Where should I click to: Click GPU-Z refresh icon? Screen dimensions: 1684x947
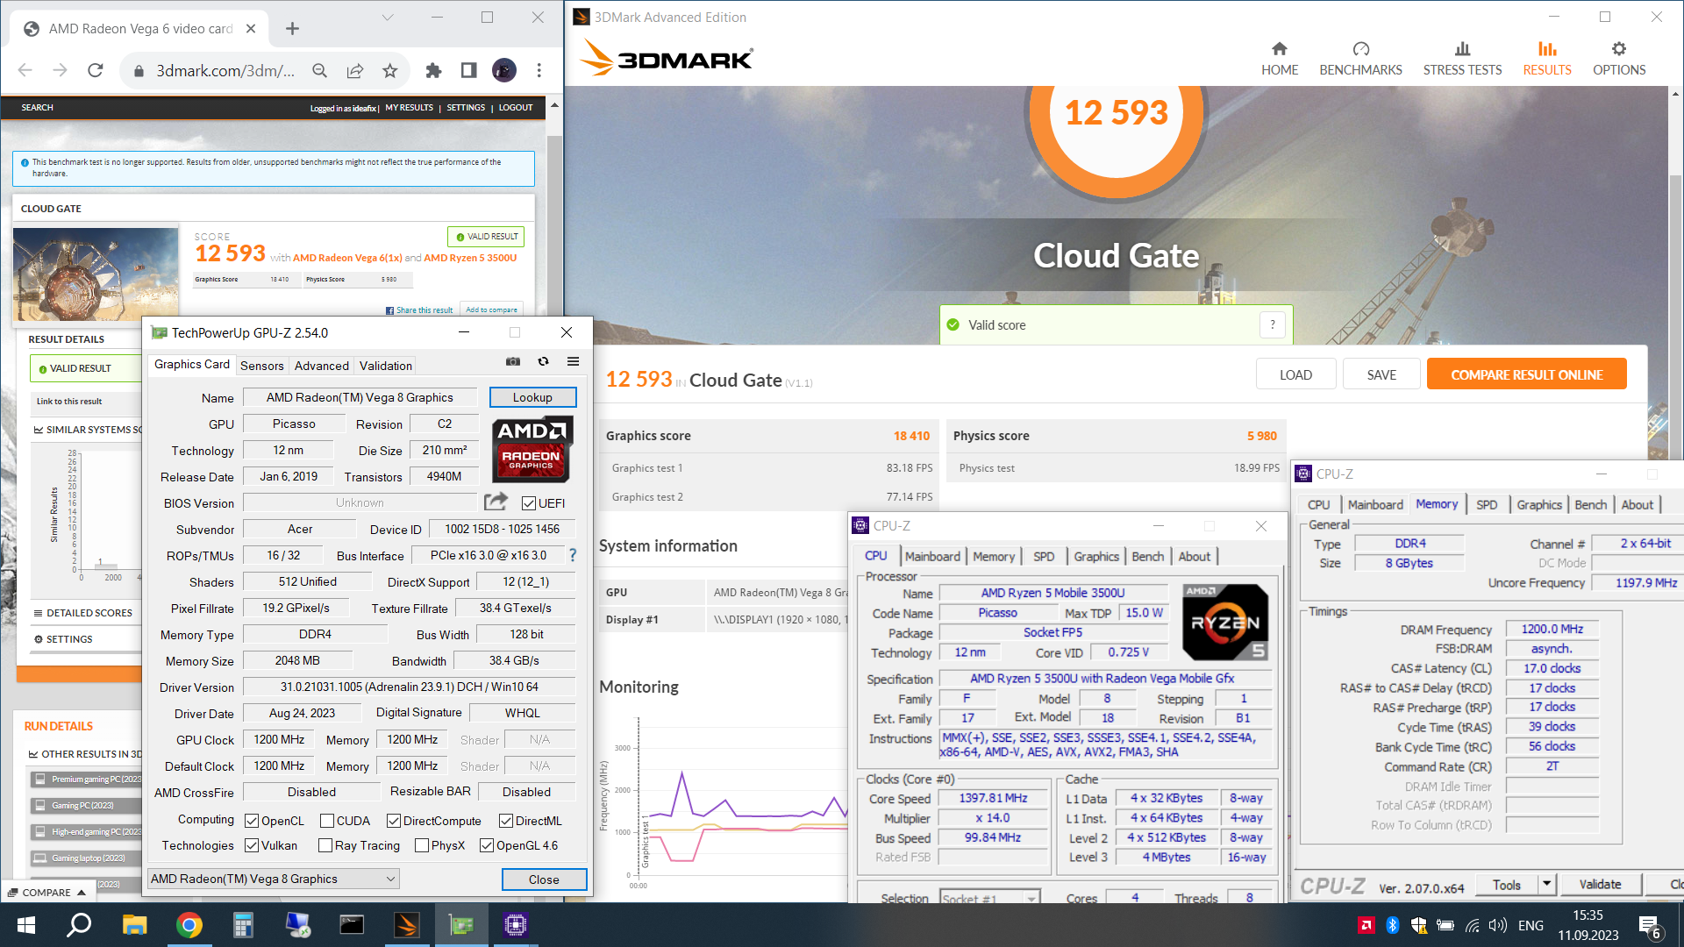[x=543, y=362]
